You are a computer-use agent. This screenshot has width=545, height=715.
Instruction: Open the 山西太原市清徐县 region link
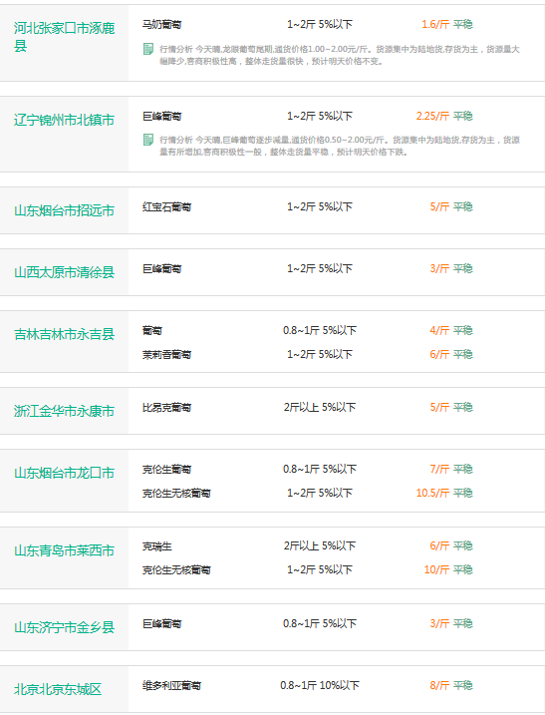[x=64, y=272]
